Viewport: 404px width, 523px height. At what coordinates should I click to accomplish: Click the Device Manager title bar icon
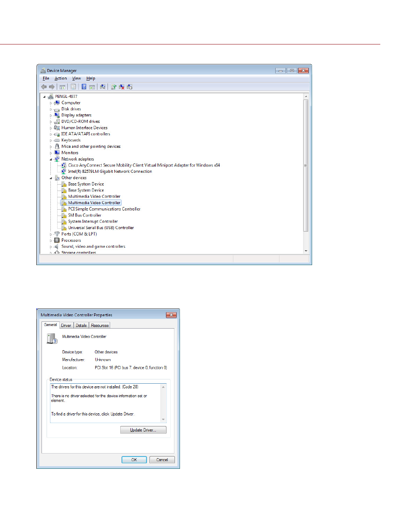tap(43, 71)
